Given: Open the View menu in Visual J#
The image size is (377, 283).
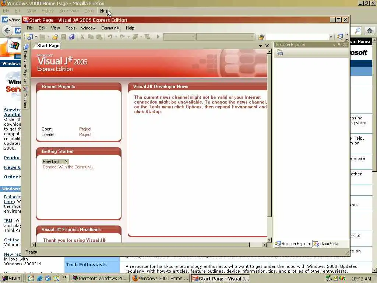Looking at the screenshot, I should click(55, 28).
